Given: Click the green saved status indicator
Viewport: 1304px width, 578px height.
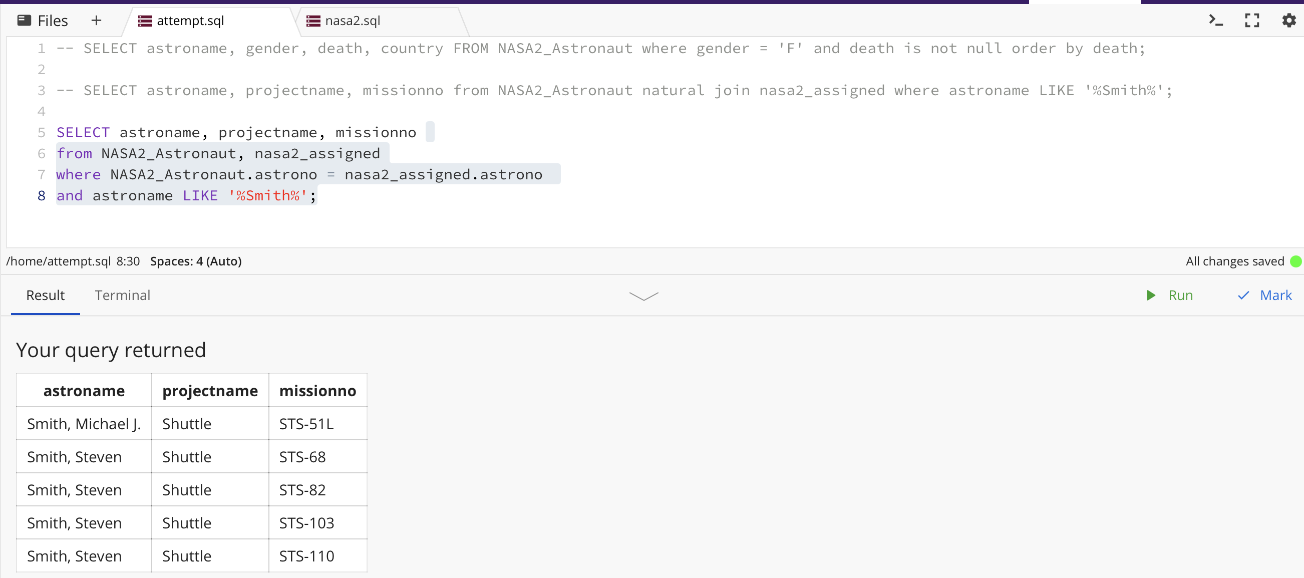Looking at the screenshot, I should (1295, 261).
